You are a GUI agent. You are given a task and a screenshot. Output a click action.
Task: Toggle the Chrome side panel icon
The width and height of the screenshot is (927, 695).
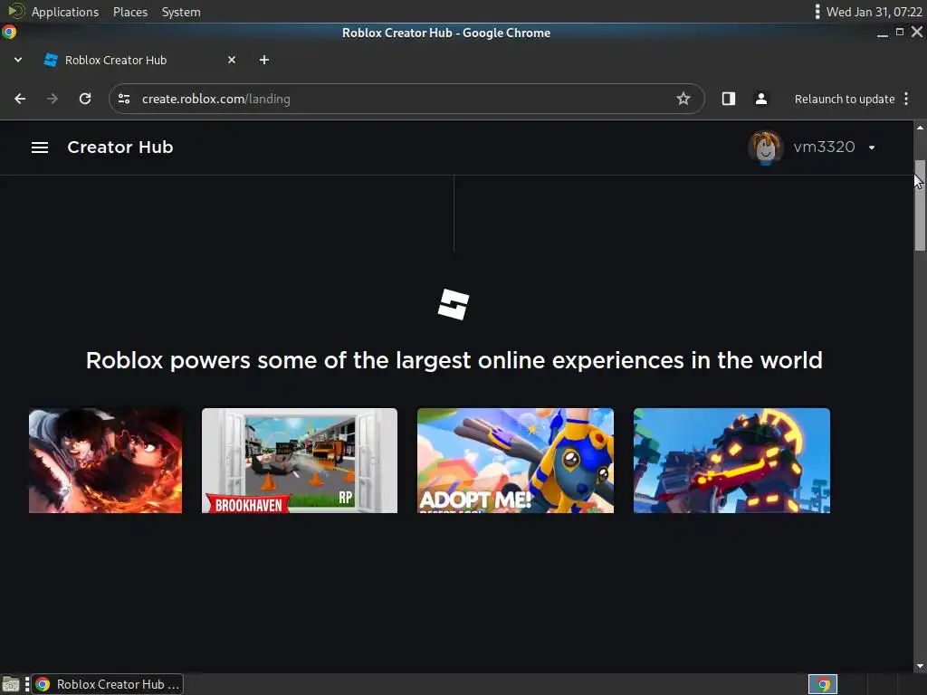pyautogui.click(x=729, y=99)
